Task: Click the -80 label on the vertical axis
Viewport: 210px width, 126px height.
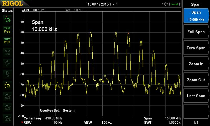Action: click(x=22, y=95)
